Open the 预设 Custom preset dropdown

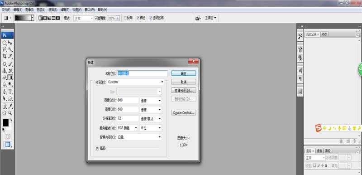135,82
